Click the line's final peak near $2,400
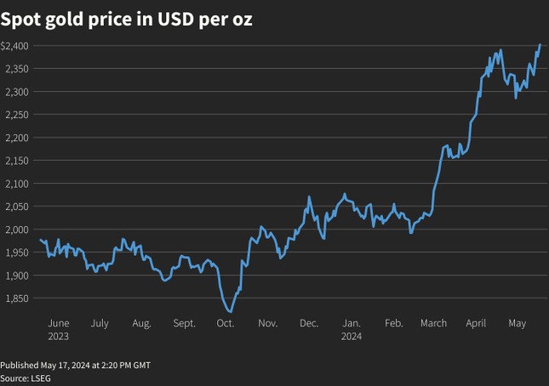The width and height of the screenshot is (549, 386). point(540,44)
